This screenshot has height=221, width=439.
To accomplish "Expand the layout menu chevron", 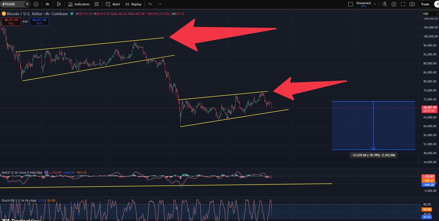I will tap(375, 4).
